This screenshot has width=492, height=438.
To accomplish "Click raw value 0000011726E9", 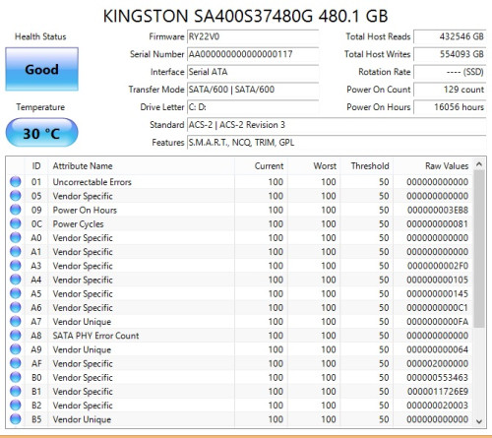I will tap(438, 392).
